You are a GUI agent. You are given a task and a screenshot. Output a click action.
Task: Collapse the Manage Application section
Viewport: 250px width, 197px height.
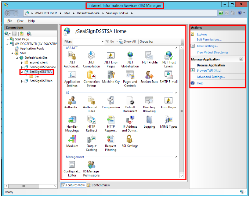[241, 59]
